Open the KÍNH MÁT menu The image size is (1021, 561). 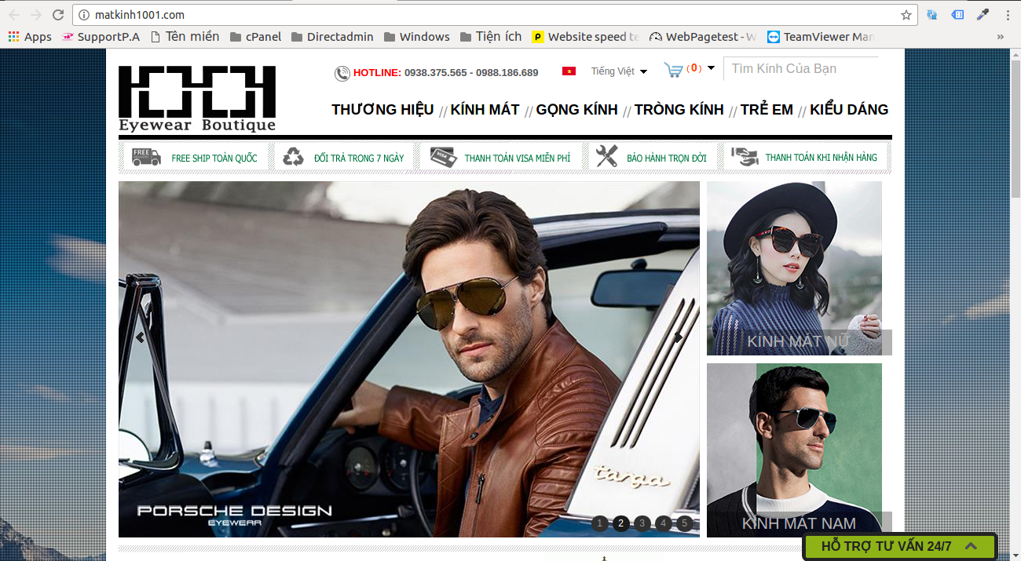[x=485, y=109]
